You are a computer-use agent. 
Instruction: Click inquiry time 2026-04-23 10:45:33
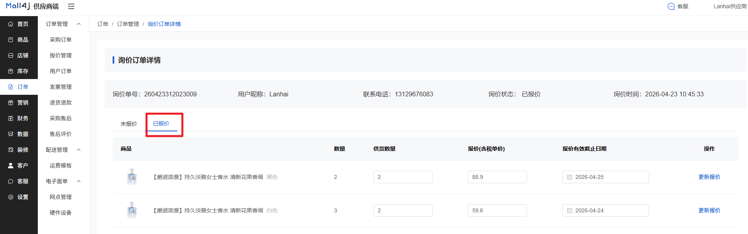click(674, 94)
